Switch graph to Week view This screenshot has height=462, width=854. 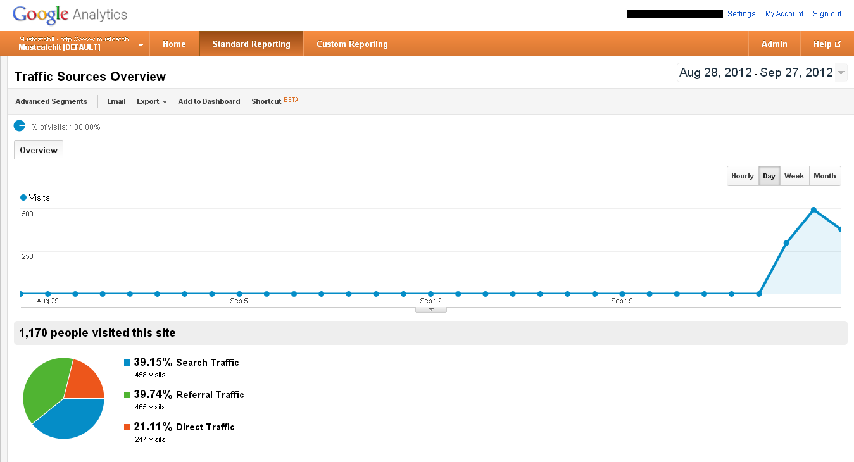point(794,176)
